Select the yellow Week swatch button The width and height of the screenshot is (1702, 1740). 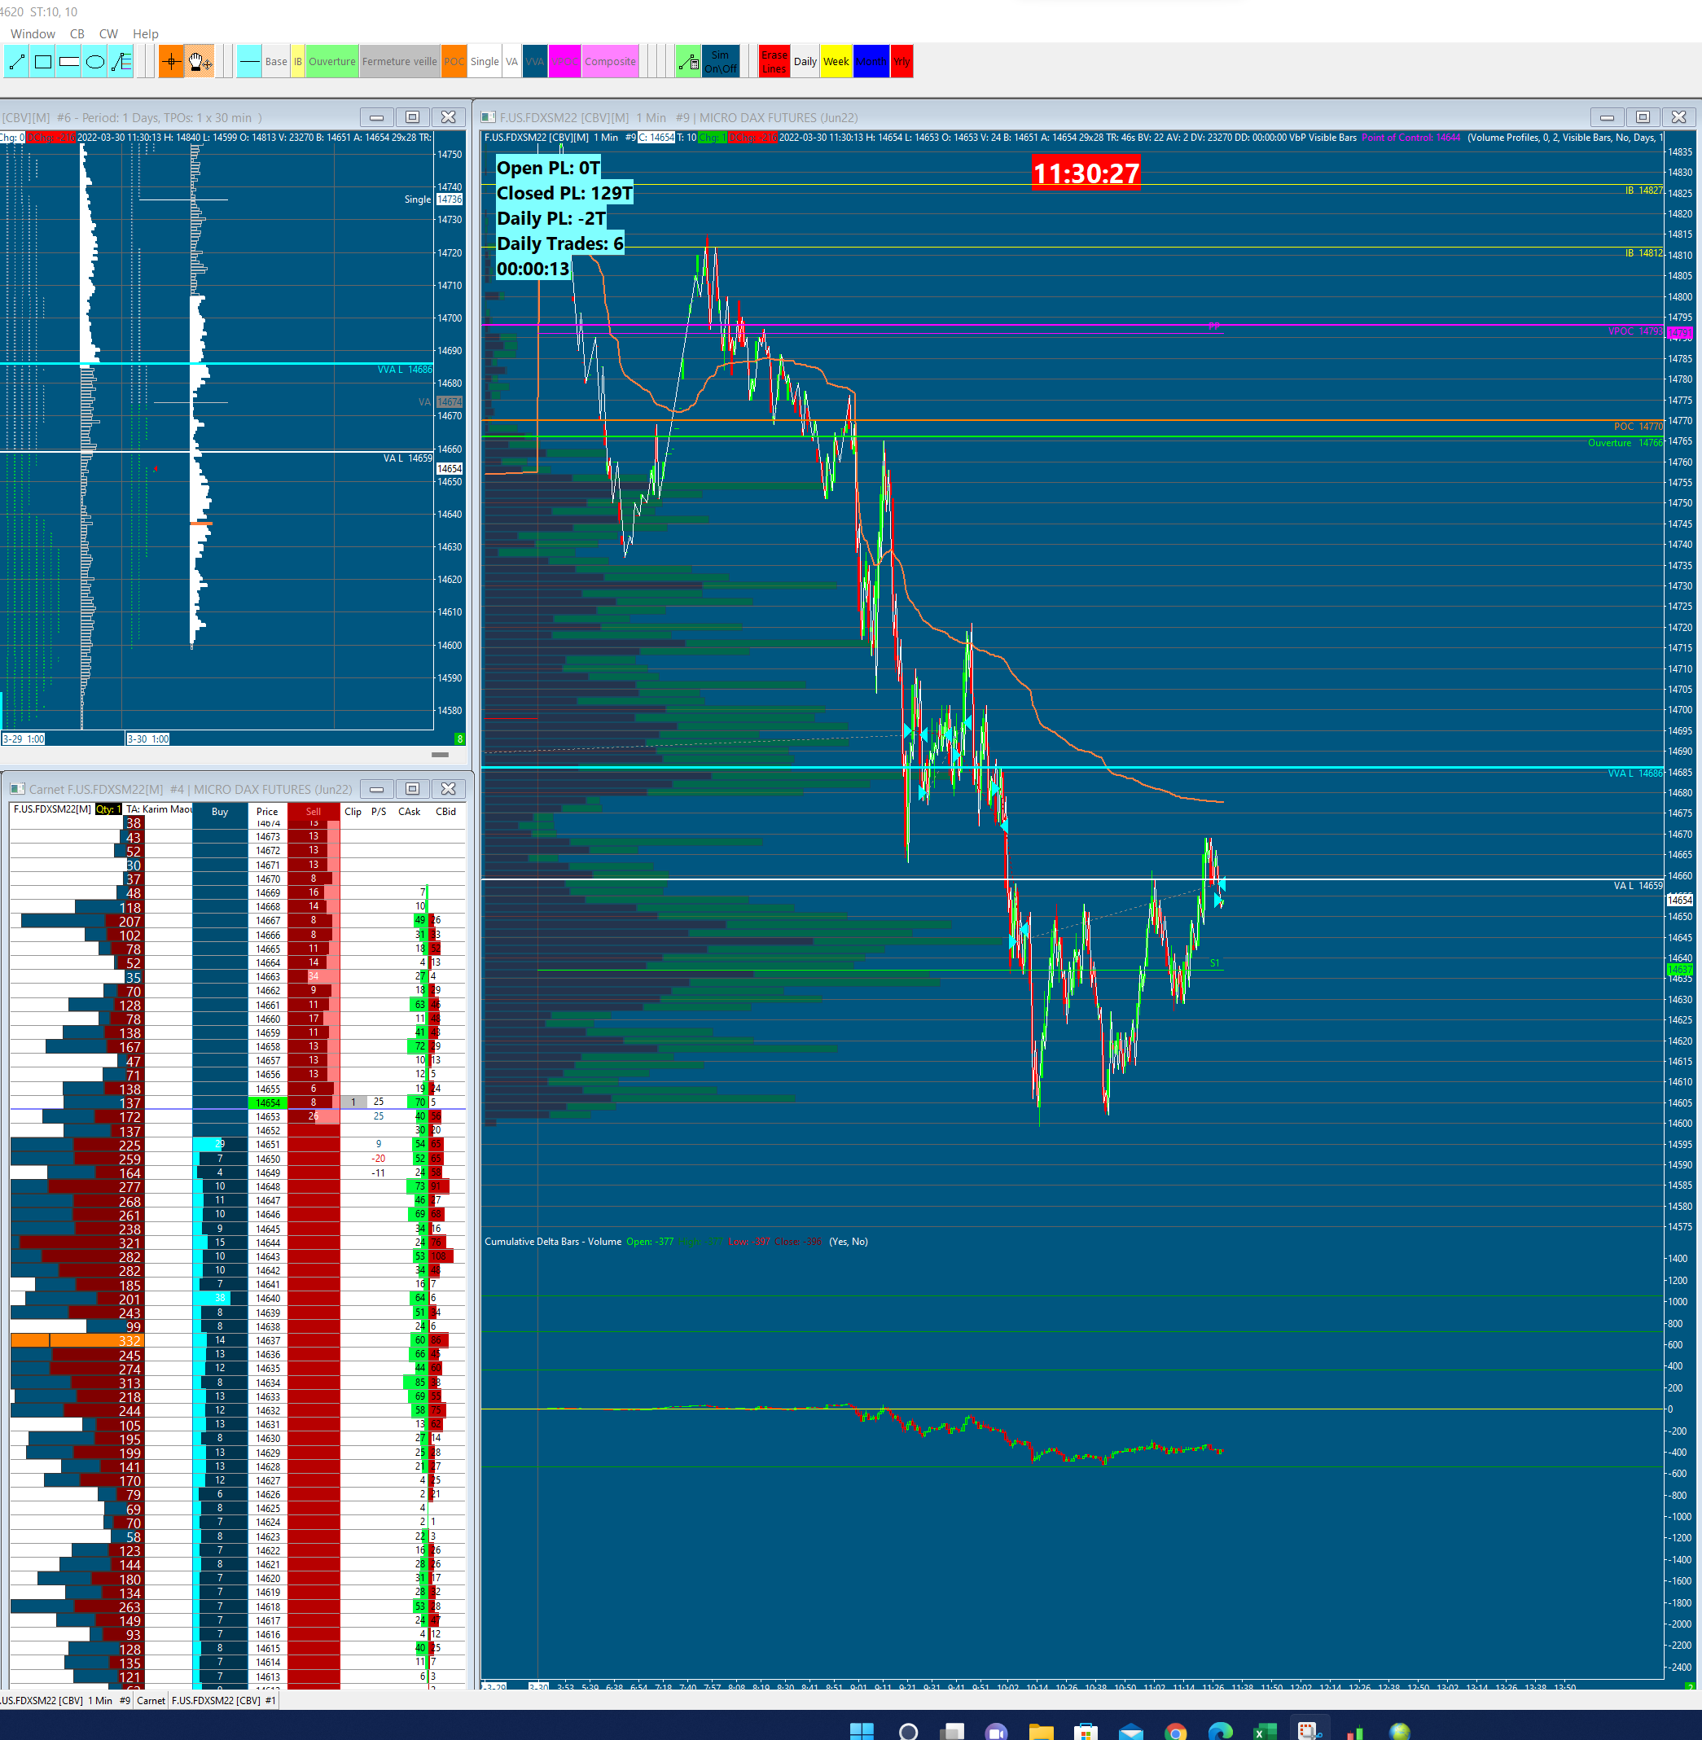click(836, 62)
